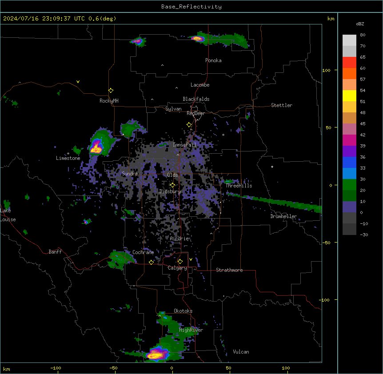Select the Limestone label
383x374 pixels.
click(x=68, y=158)
